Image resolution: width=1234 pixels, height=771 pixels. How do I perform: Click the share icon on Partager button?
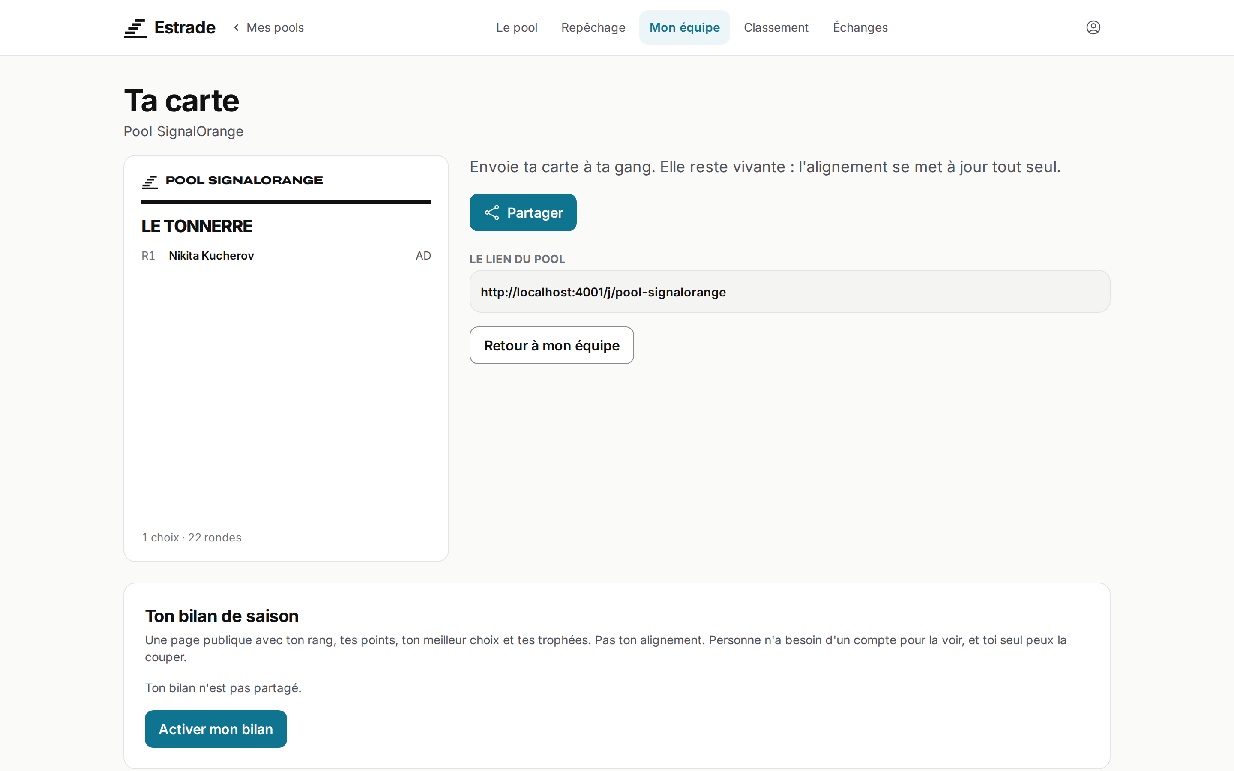[491, 212]
